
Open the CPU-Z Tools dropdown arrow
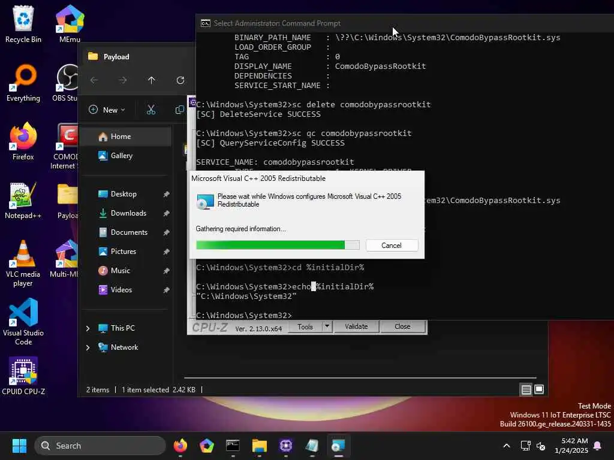coord(327,326)
